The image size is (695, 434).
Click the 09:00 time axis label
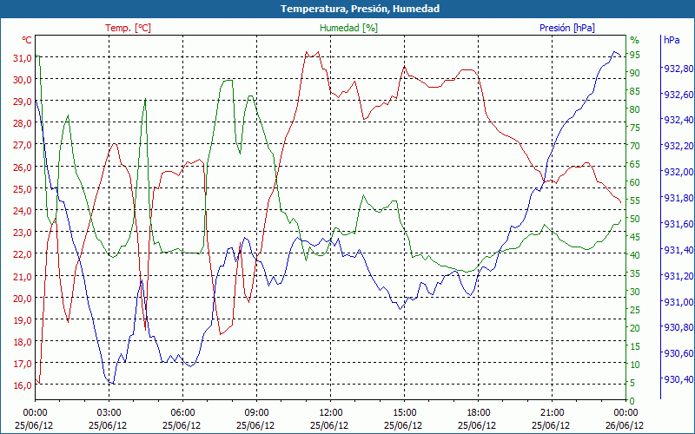[256, 413]
